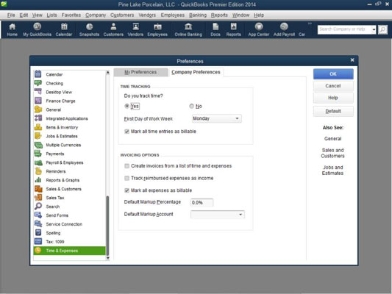392x294 pixels.
Task: Click the Default button
Action: [333, 111]
